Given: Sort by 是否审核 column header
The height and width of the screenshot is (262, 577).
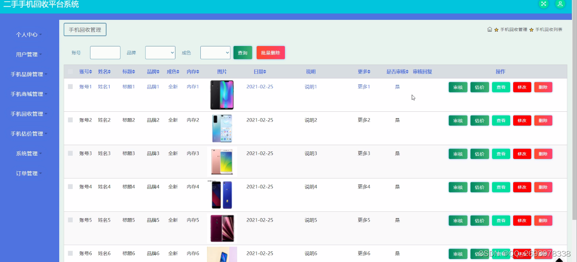Looking at the screenshot, I should (x=397, y=72).
